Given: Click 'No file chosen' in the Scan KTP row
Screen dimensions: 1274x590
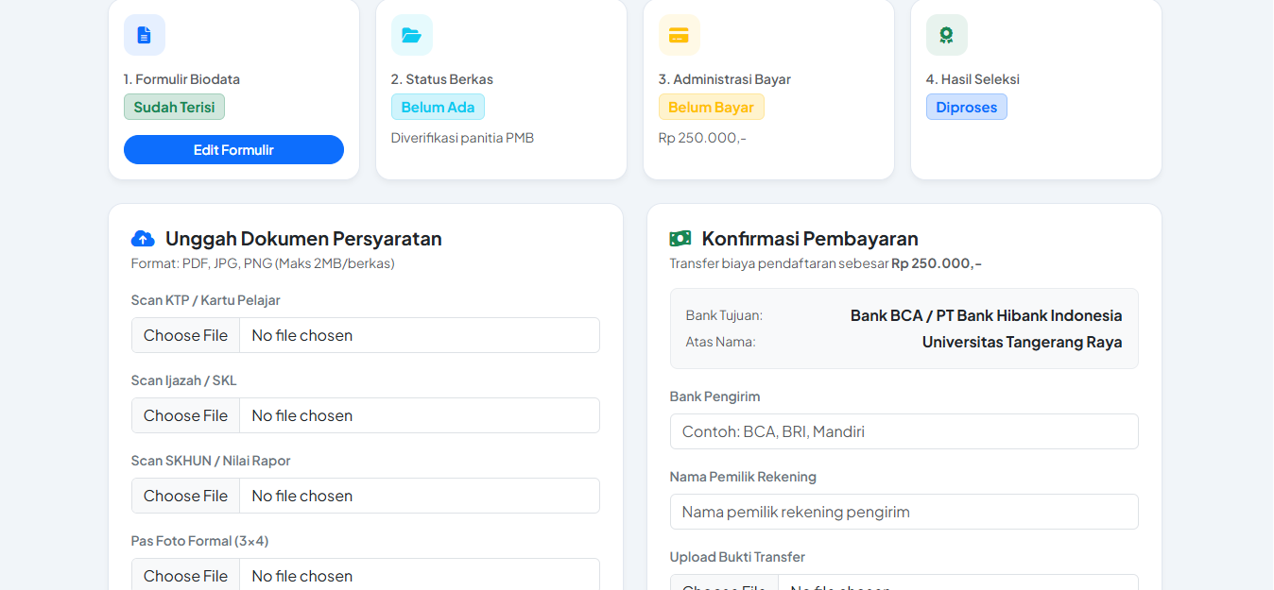Looking at the screenshot, I should [x=302, y=335].
